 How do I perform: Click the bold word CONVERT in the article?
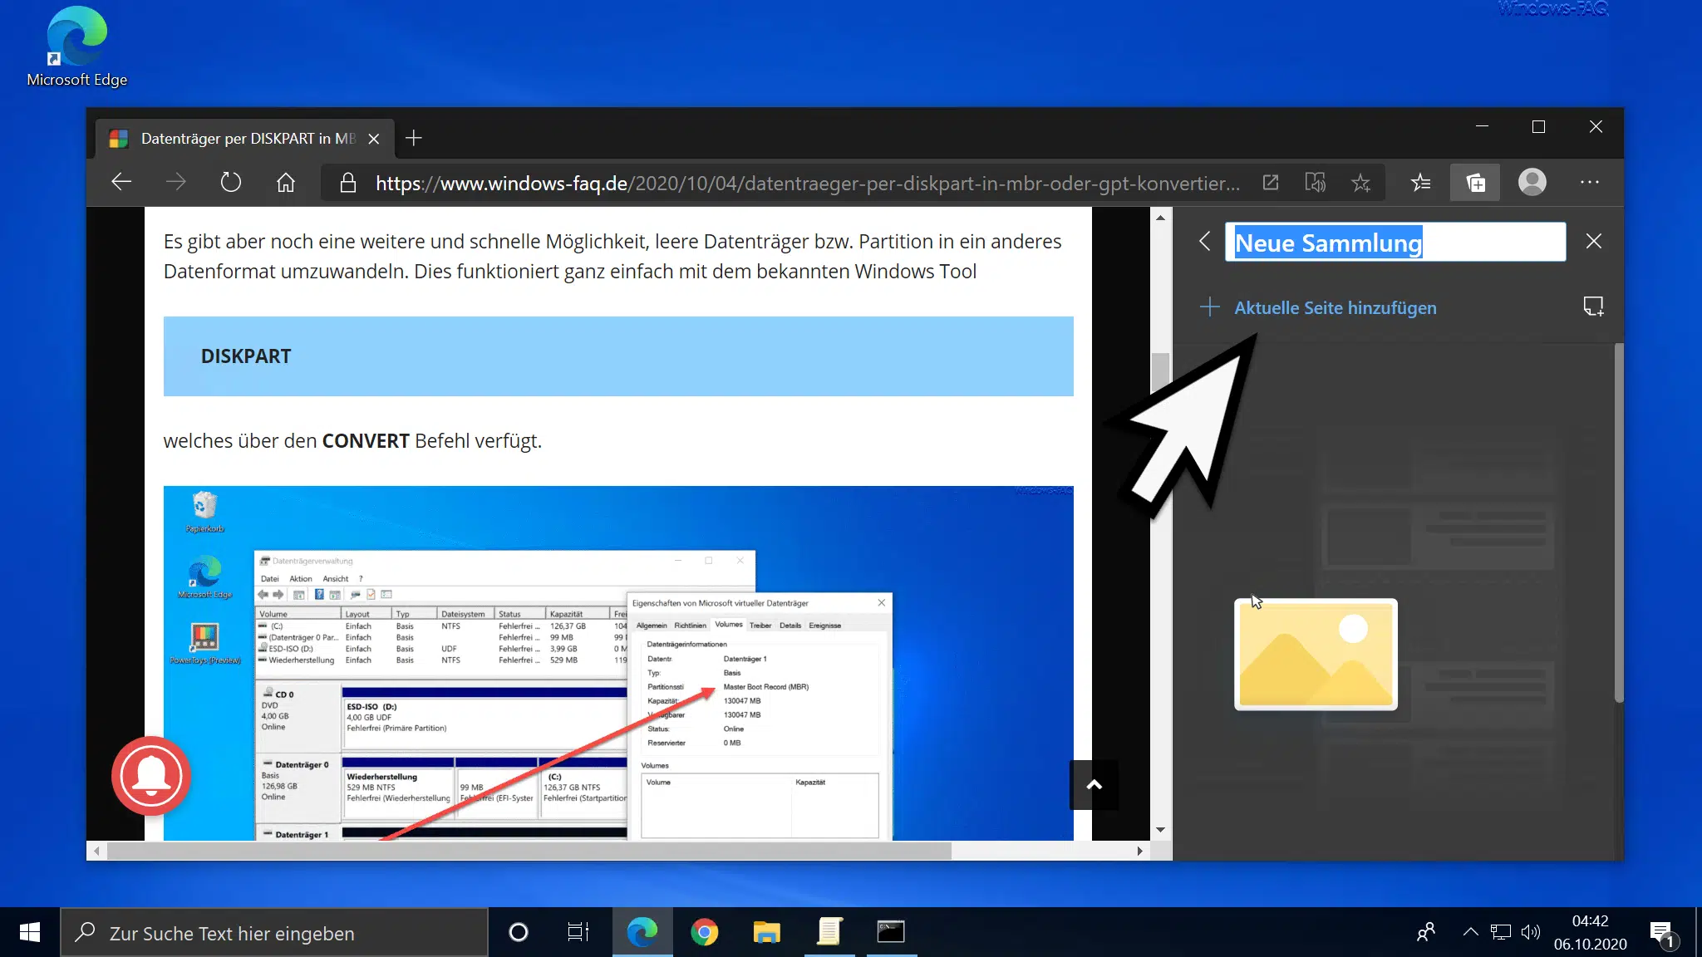(x=366, y=441)
